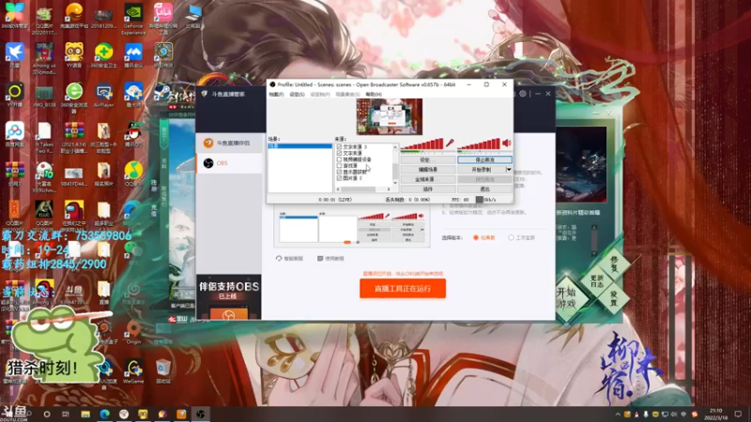Switch to 斗鱼直播伴侣 sidebar tab
This screenshot has height=422, width=751.
tap(228, 143)
